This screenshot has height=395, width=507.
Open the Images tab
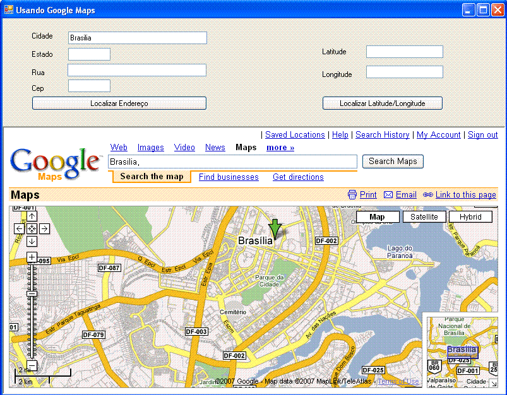coord(151,148)
